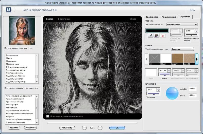This screenshot has width=203, height=134.
Task: Increase Количество чернил stepper value
Action: tap(181, 30)
